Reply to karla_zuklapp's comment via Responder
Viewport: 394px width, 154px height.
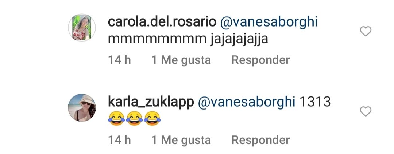260,140
